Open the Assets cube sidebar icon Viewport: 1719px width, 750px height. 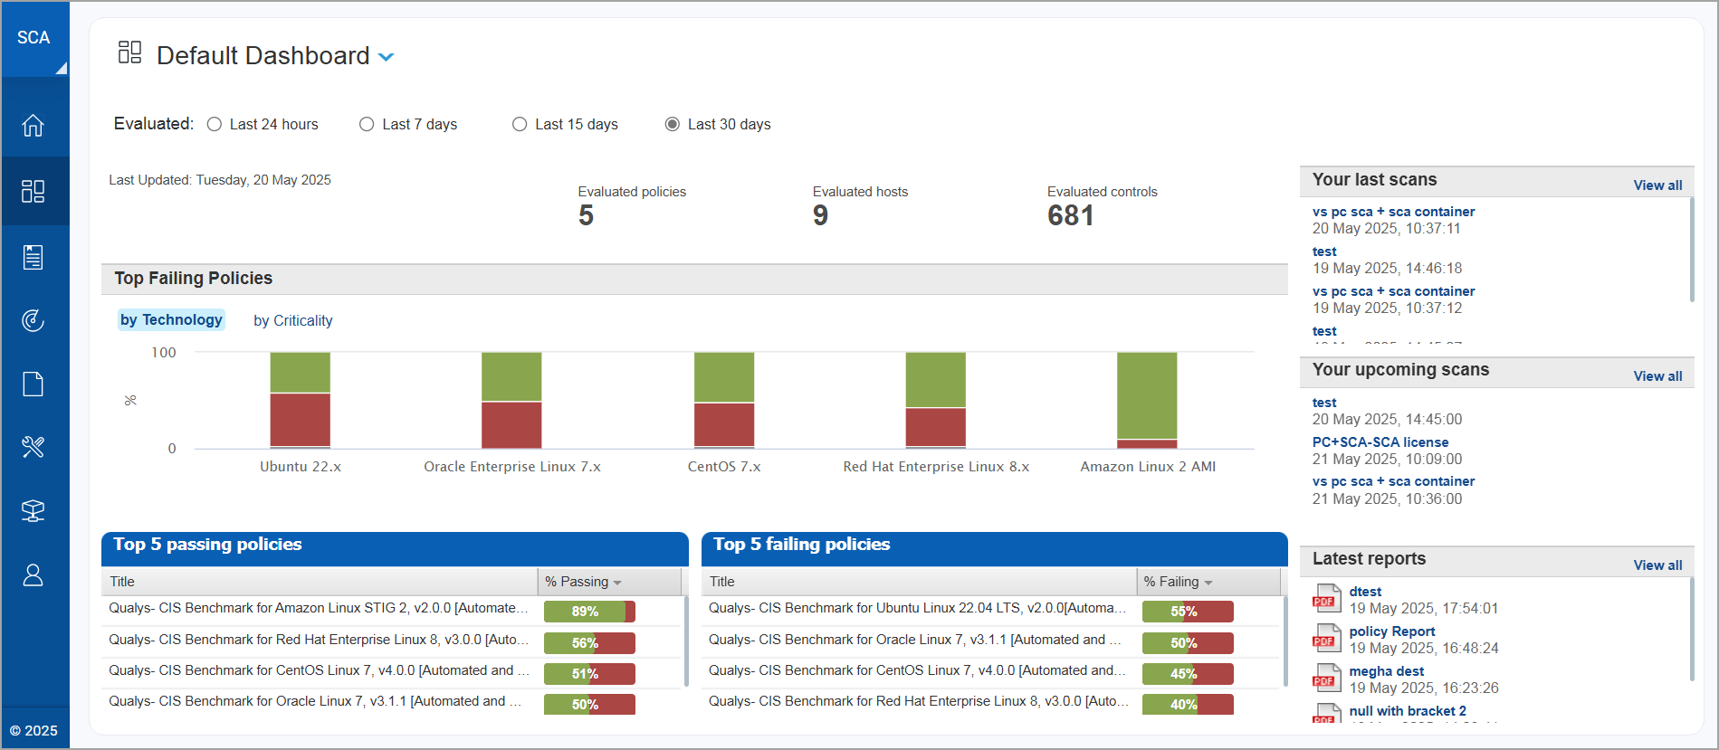tap(33, 511)
